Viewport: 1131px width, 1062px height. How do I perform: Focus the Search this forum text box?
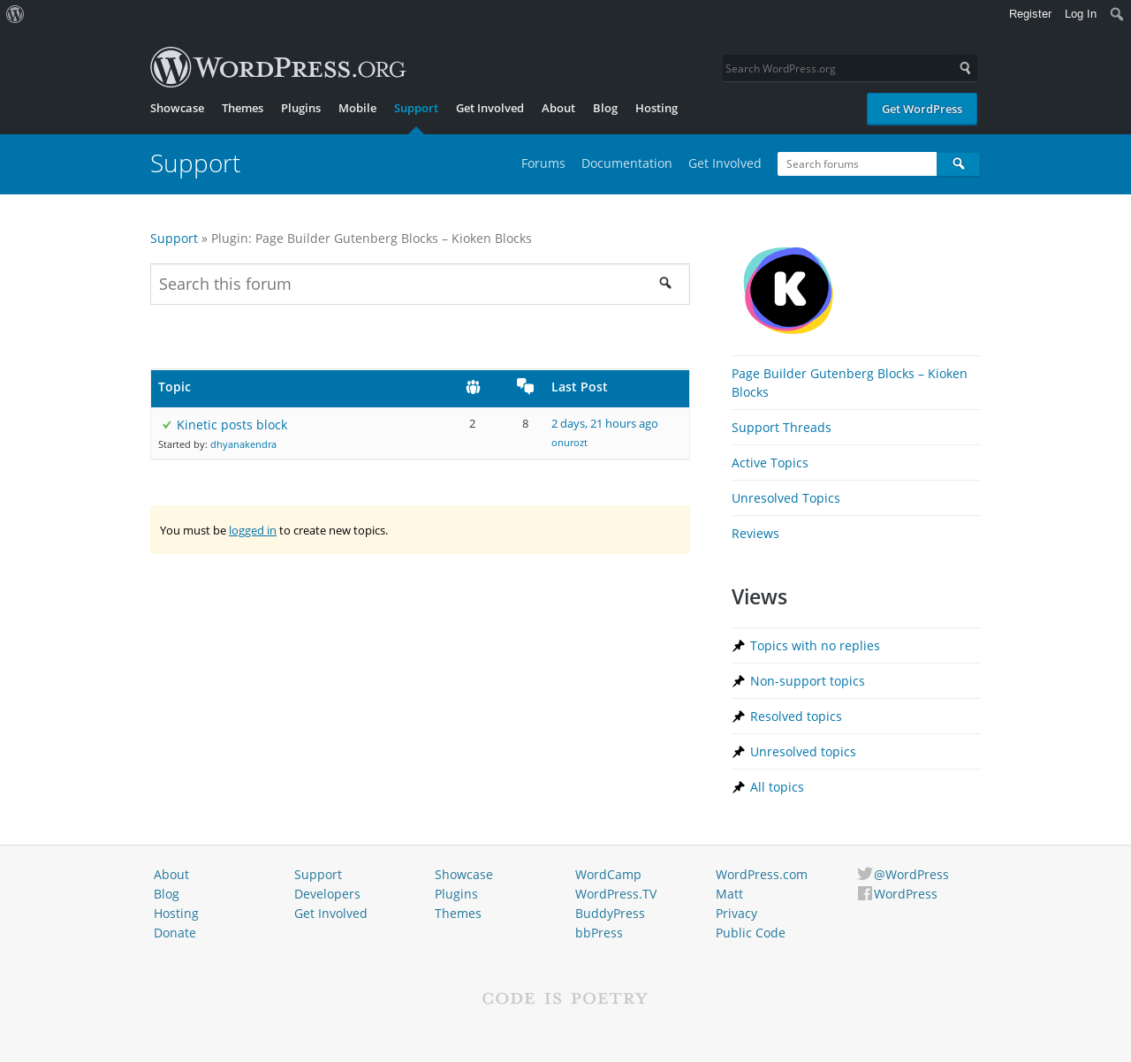[x=420, y=284]
